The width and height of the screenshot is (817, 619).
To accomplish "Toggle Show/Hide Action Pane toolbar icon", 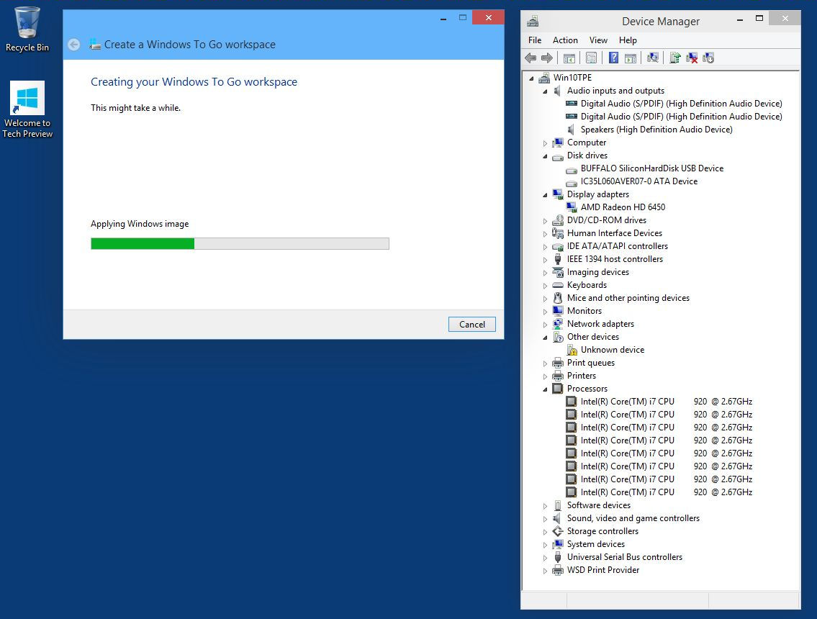I will tap(631, 58).
